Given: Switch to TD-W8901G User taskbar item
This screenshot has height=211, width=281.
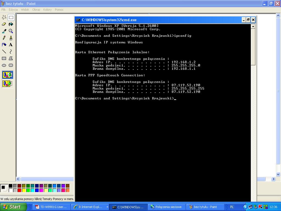Looking at the screenshot, I should coord(52,207).
